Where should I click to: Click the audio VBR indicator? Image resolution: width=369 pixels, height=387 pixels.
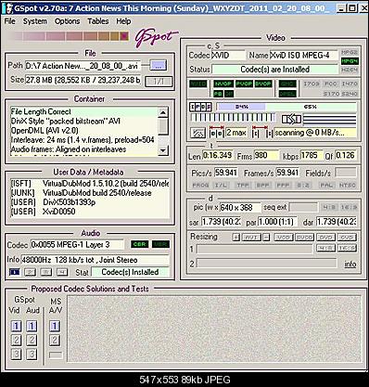tap(160, 244)
